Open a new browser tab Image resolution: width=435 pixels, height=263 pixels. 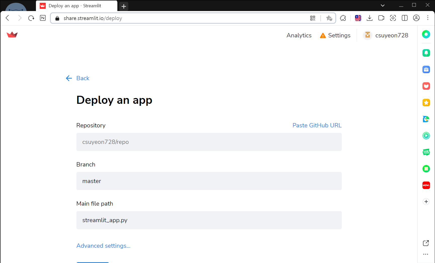124,6
